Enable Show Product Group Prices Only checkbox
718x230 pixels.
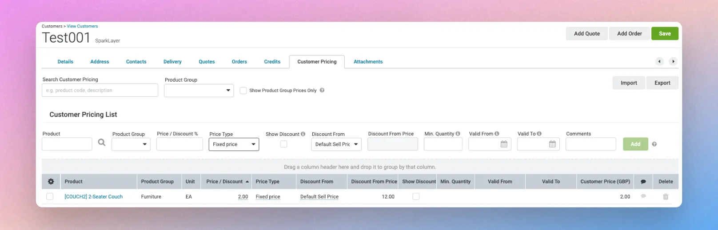pyautogui.click(x=243, y=91)
